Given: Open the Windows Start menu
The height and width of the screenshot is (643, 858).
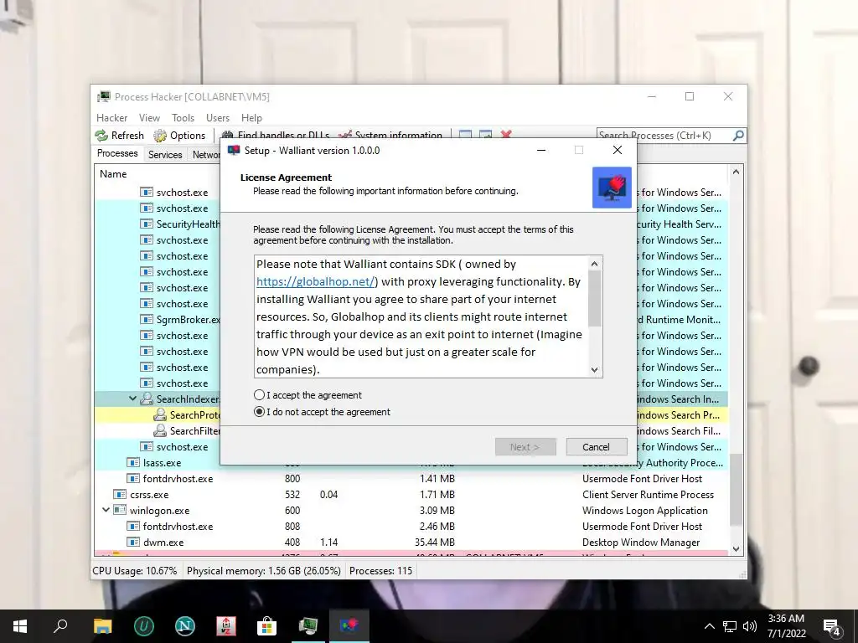Looking at the screenshot, I should tap(20, 626).
